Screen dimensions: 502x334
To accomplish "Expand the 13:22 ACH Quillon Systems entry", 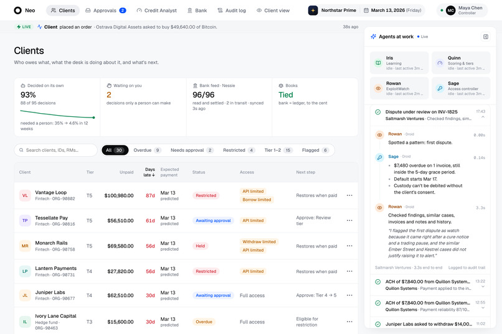I will (x=483, y=287).
